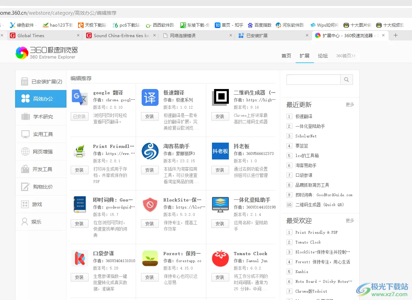Close the 扩展中心 tab
This screenshot has width=412, height=300.
[384, 35]
